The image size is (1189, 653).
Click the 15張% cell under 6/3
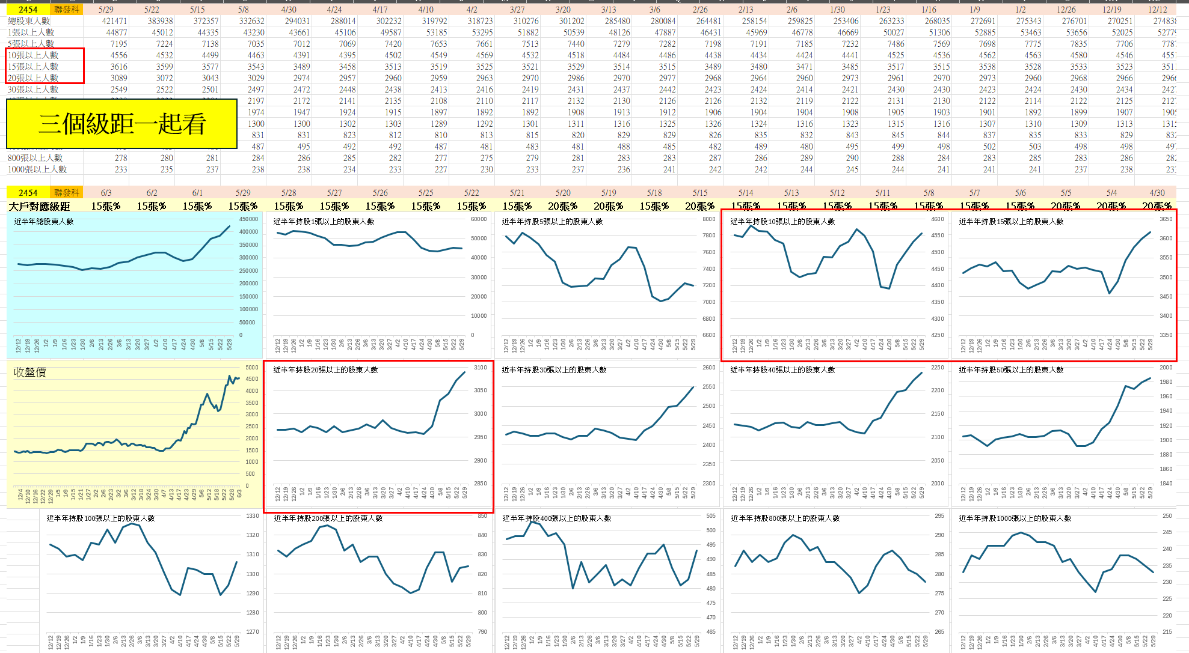[x=106, y=206]
